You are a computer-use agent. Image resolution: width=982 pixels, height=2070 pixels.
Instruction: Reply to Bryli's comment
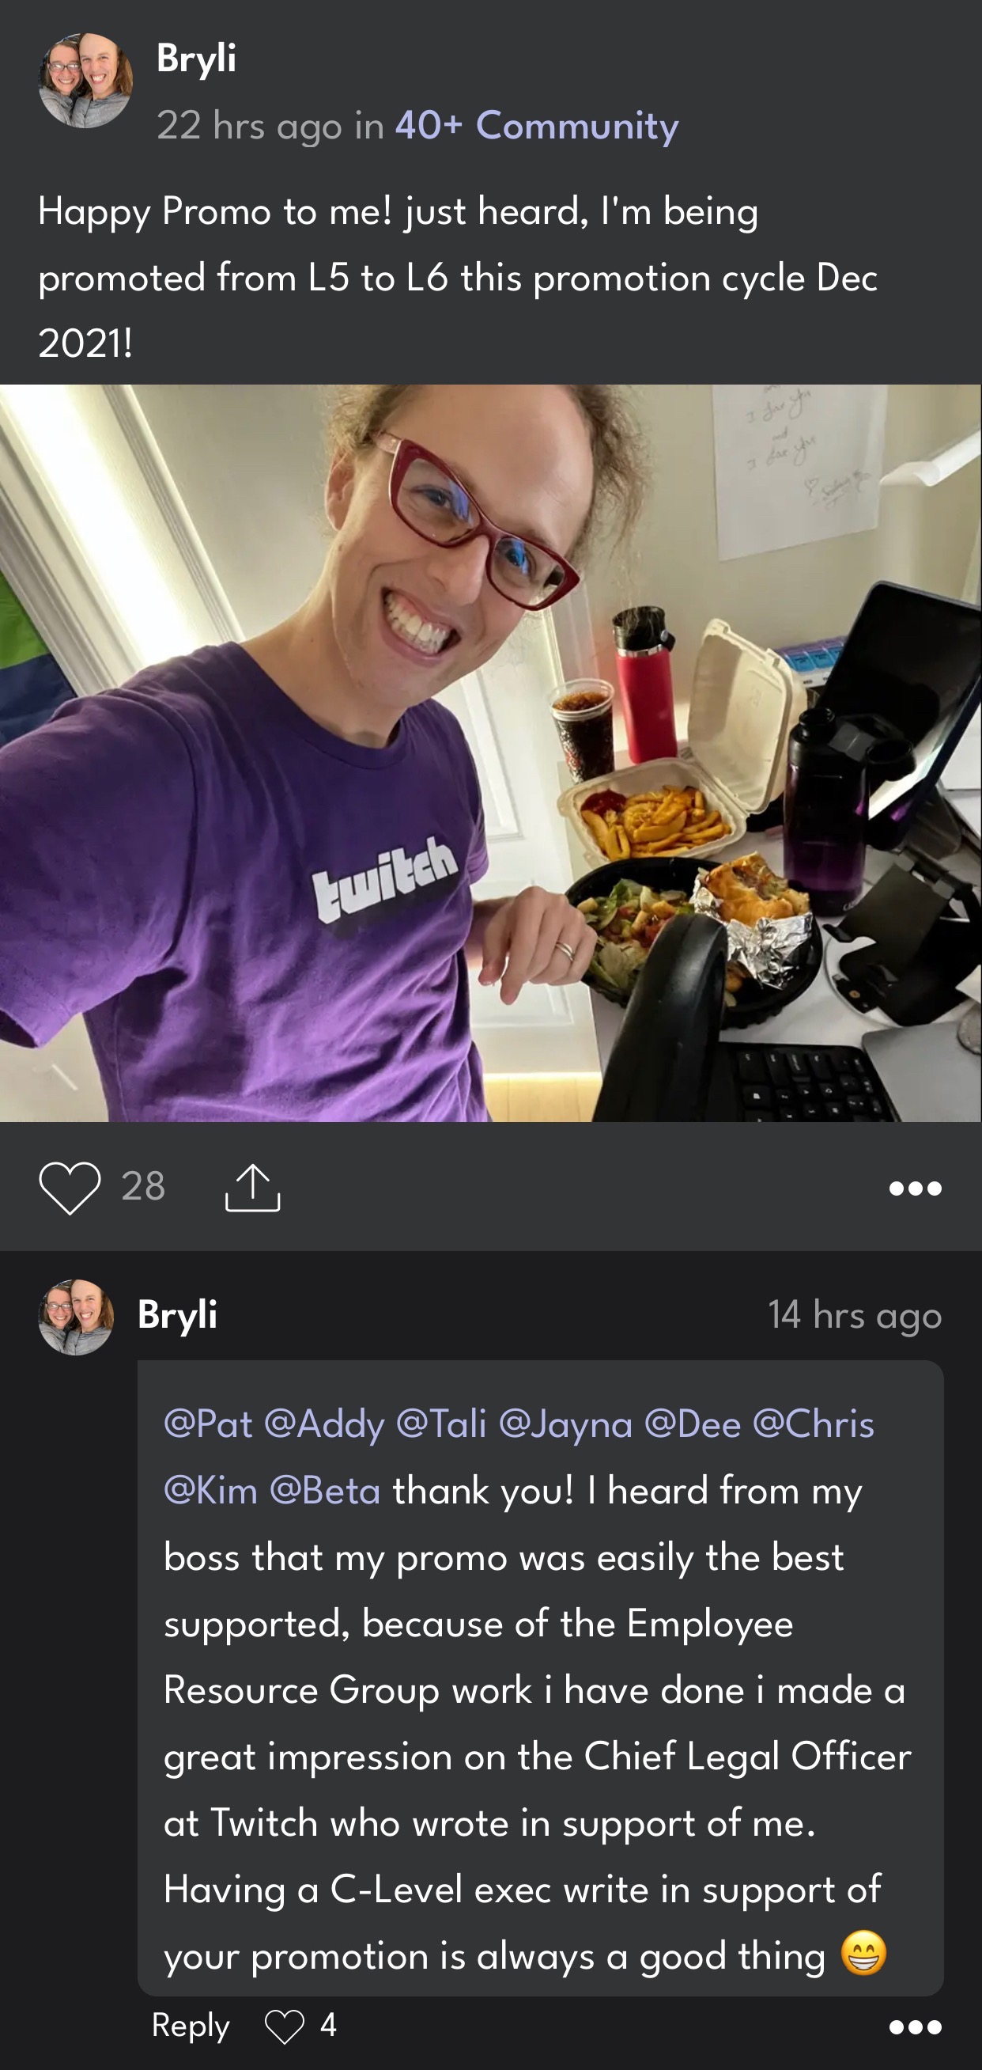[191, 2026]
